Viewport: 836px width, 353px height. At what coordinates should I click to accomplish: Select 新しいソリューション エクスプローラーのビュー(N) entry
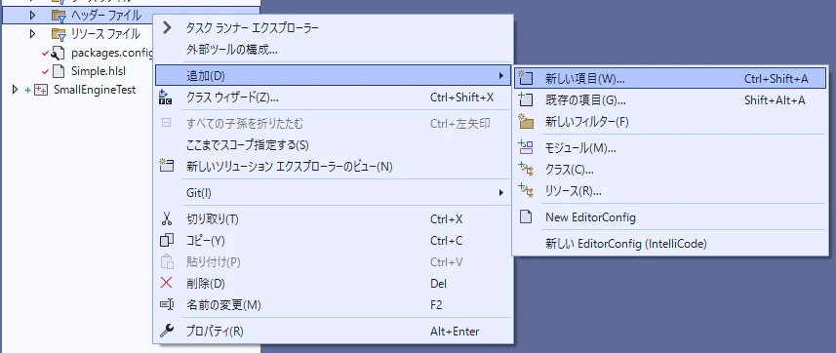pyautogui.click(x=334, y=167)
